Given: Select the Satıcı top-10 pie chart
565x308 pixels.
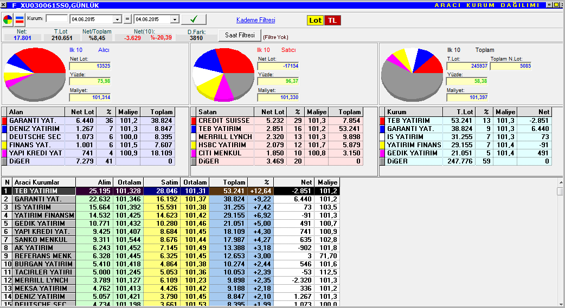Looking at the screenshot, I should [x=223, y=74].
